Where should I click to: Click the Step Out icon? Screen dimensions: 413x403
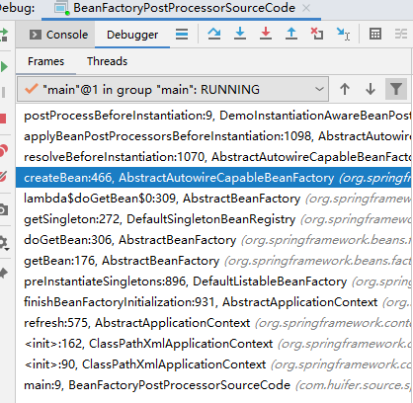click(x=291, y=34)
